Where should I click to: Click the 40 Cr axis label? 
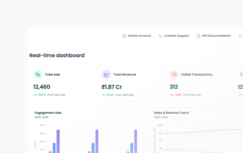(x=42, y=134)
